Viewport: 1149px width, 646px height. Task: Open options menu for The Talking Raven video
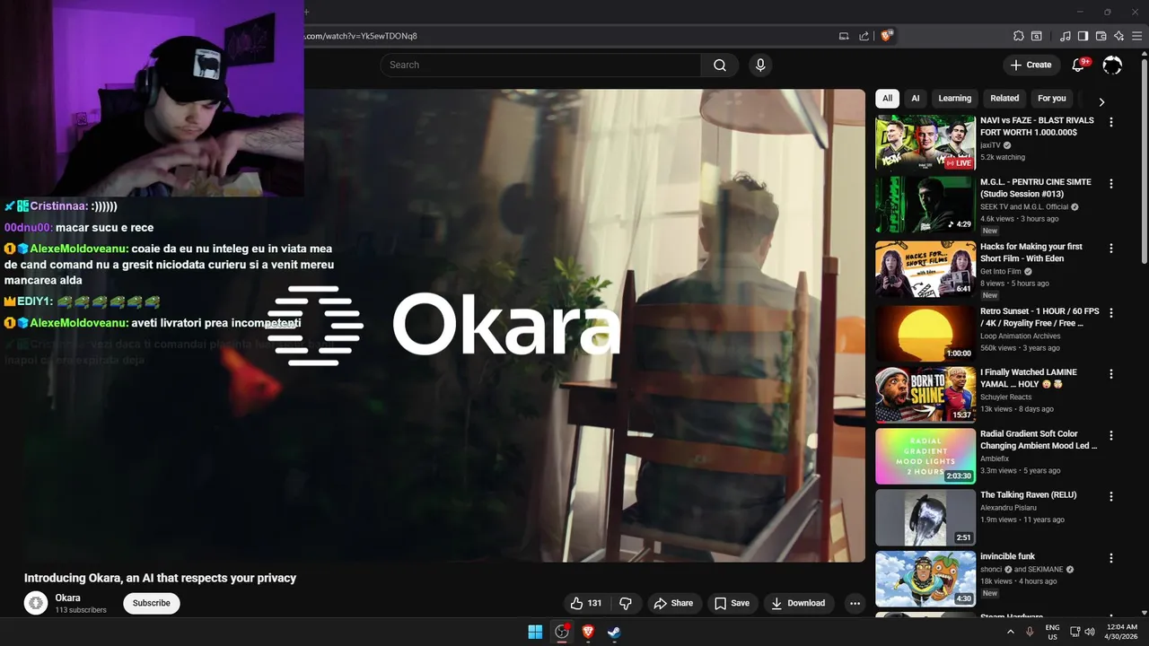tap(1111, 496)
